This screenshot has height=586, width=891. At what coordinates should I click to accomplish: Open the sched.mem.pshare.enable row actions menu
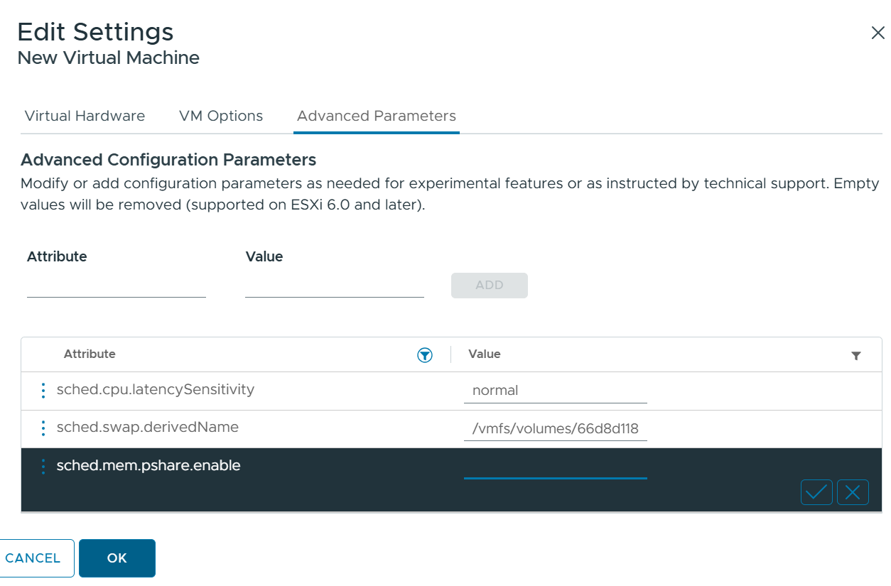point(43,466)
